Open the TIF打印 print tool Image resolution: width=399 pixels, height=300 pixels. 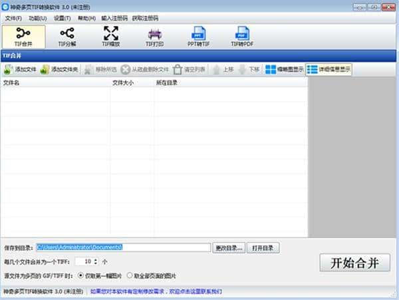coord(154,37)
